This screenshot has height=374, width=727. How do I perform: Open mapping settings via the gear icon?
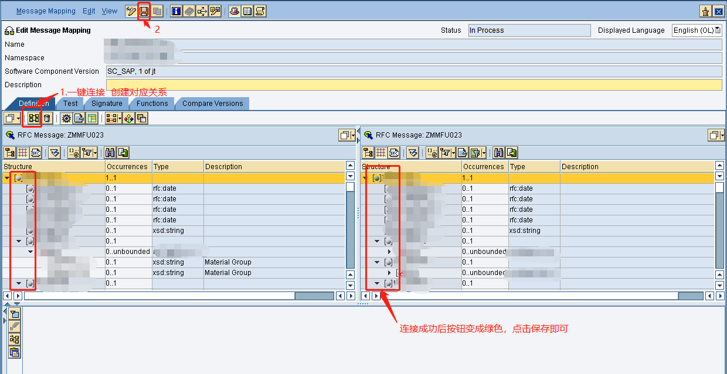tap(65, 118)
